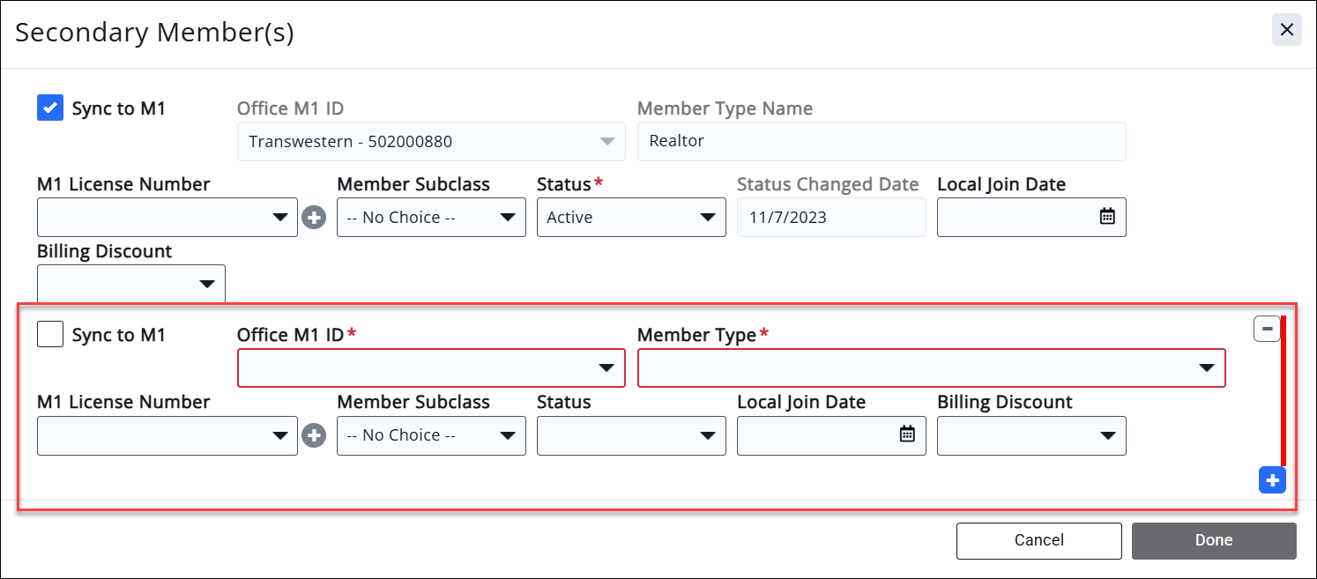Expand the first Member Subclass dropdown
1317x579 pixels.
click(431, 218)
